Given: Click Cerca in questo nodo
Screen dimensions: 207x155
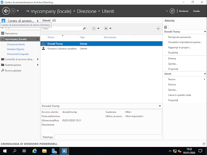Looking at the screenshot, I should point(180,95).
